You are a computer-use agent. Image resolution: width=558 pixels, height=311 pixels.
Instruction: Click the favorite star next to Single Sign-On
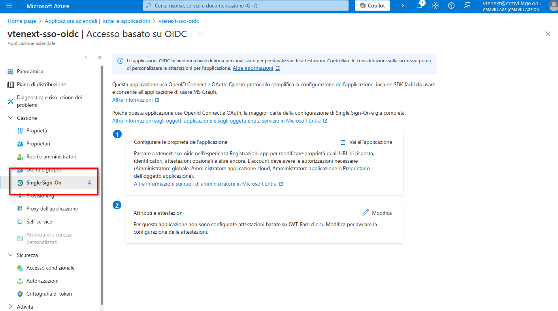89,183
